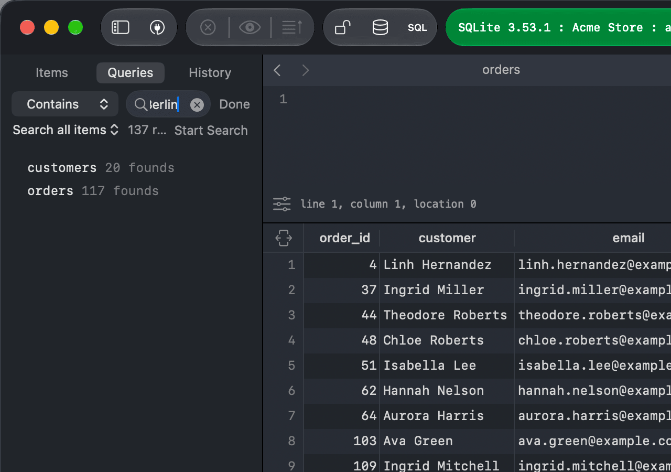
Task: Open the editor settings sliders icon
Action: point(282,204)
